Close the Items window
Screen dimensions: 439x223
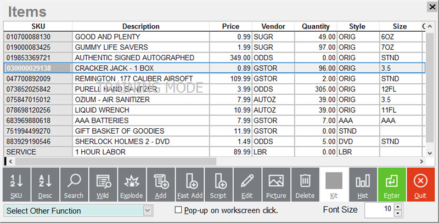click(432, 7)
